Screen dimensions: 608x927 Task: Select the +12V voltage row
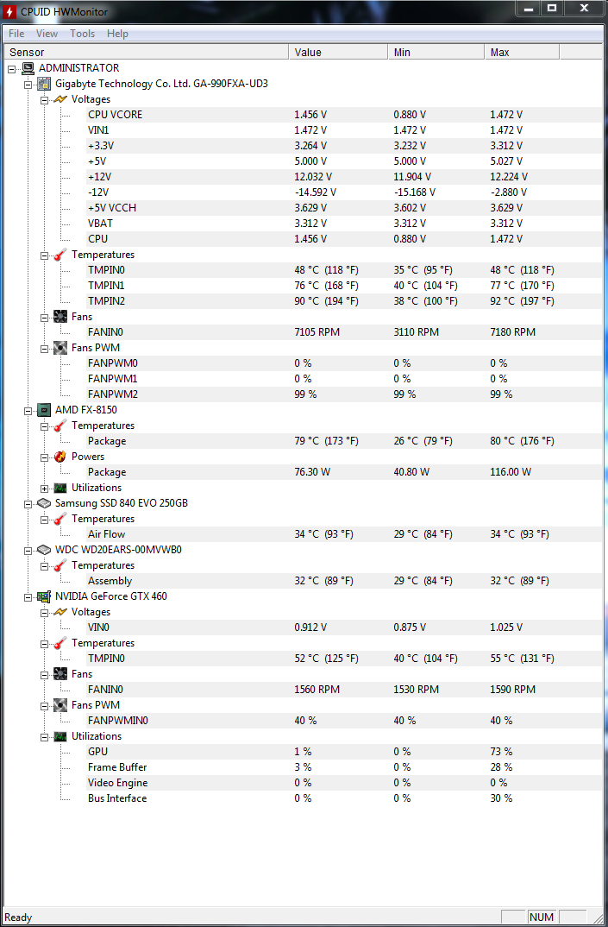click(344, 177)
